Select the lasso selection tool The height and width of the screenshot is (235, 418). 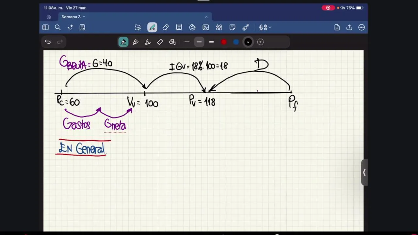138,27
